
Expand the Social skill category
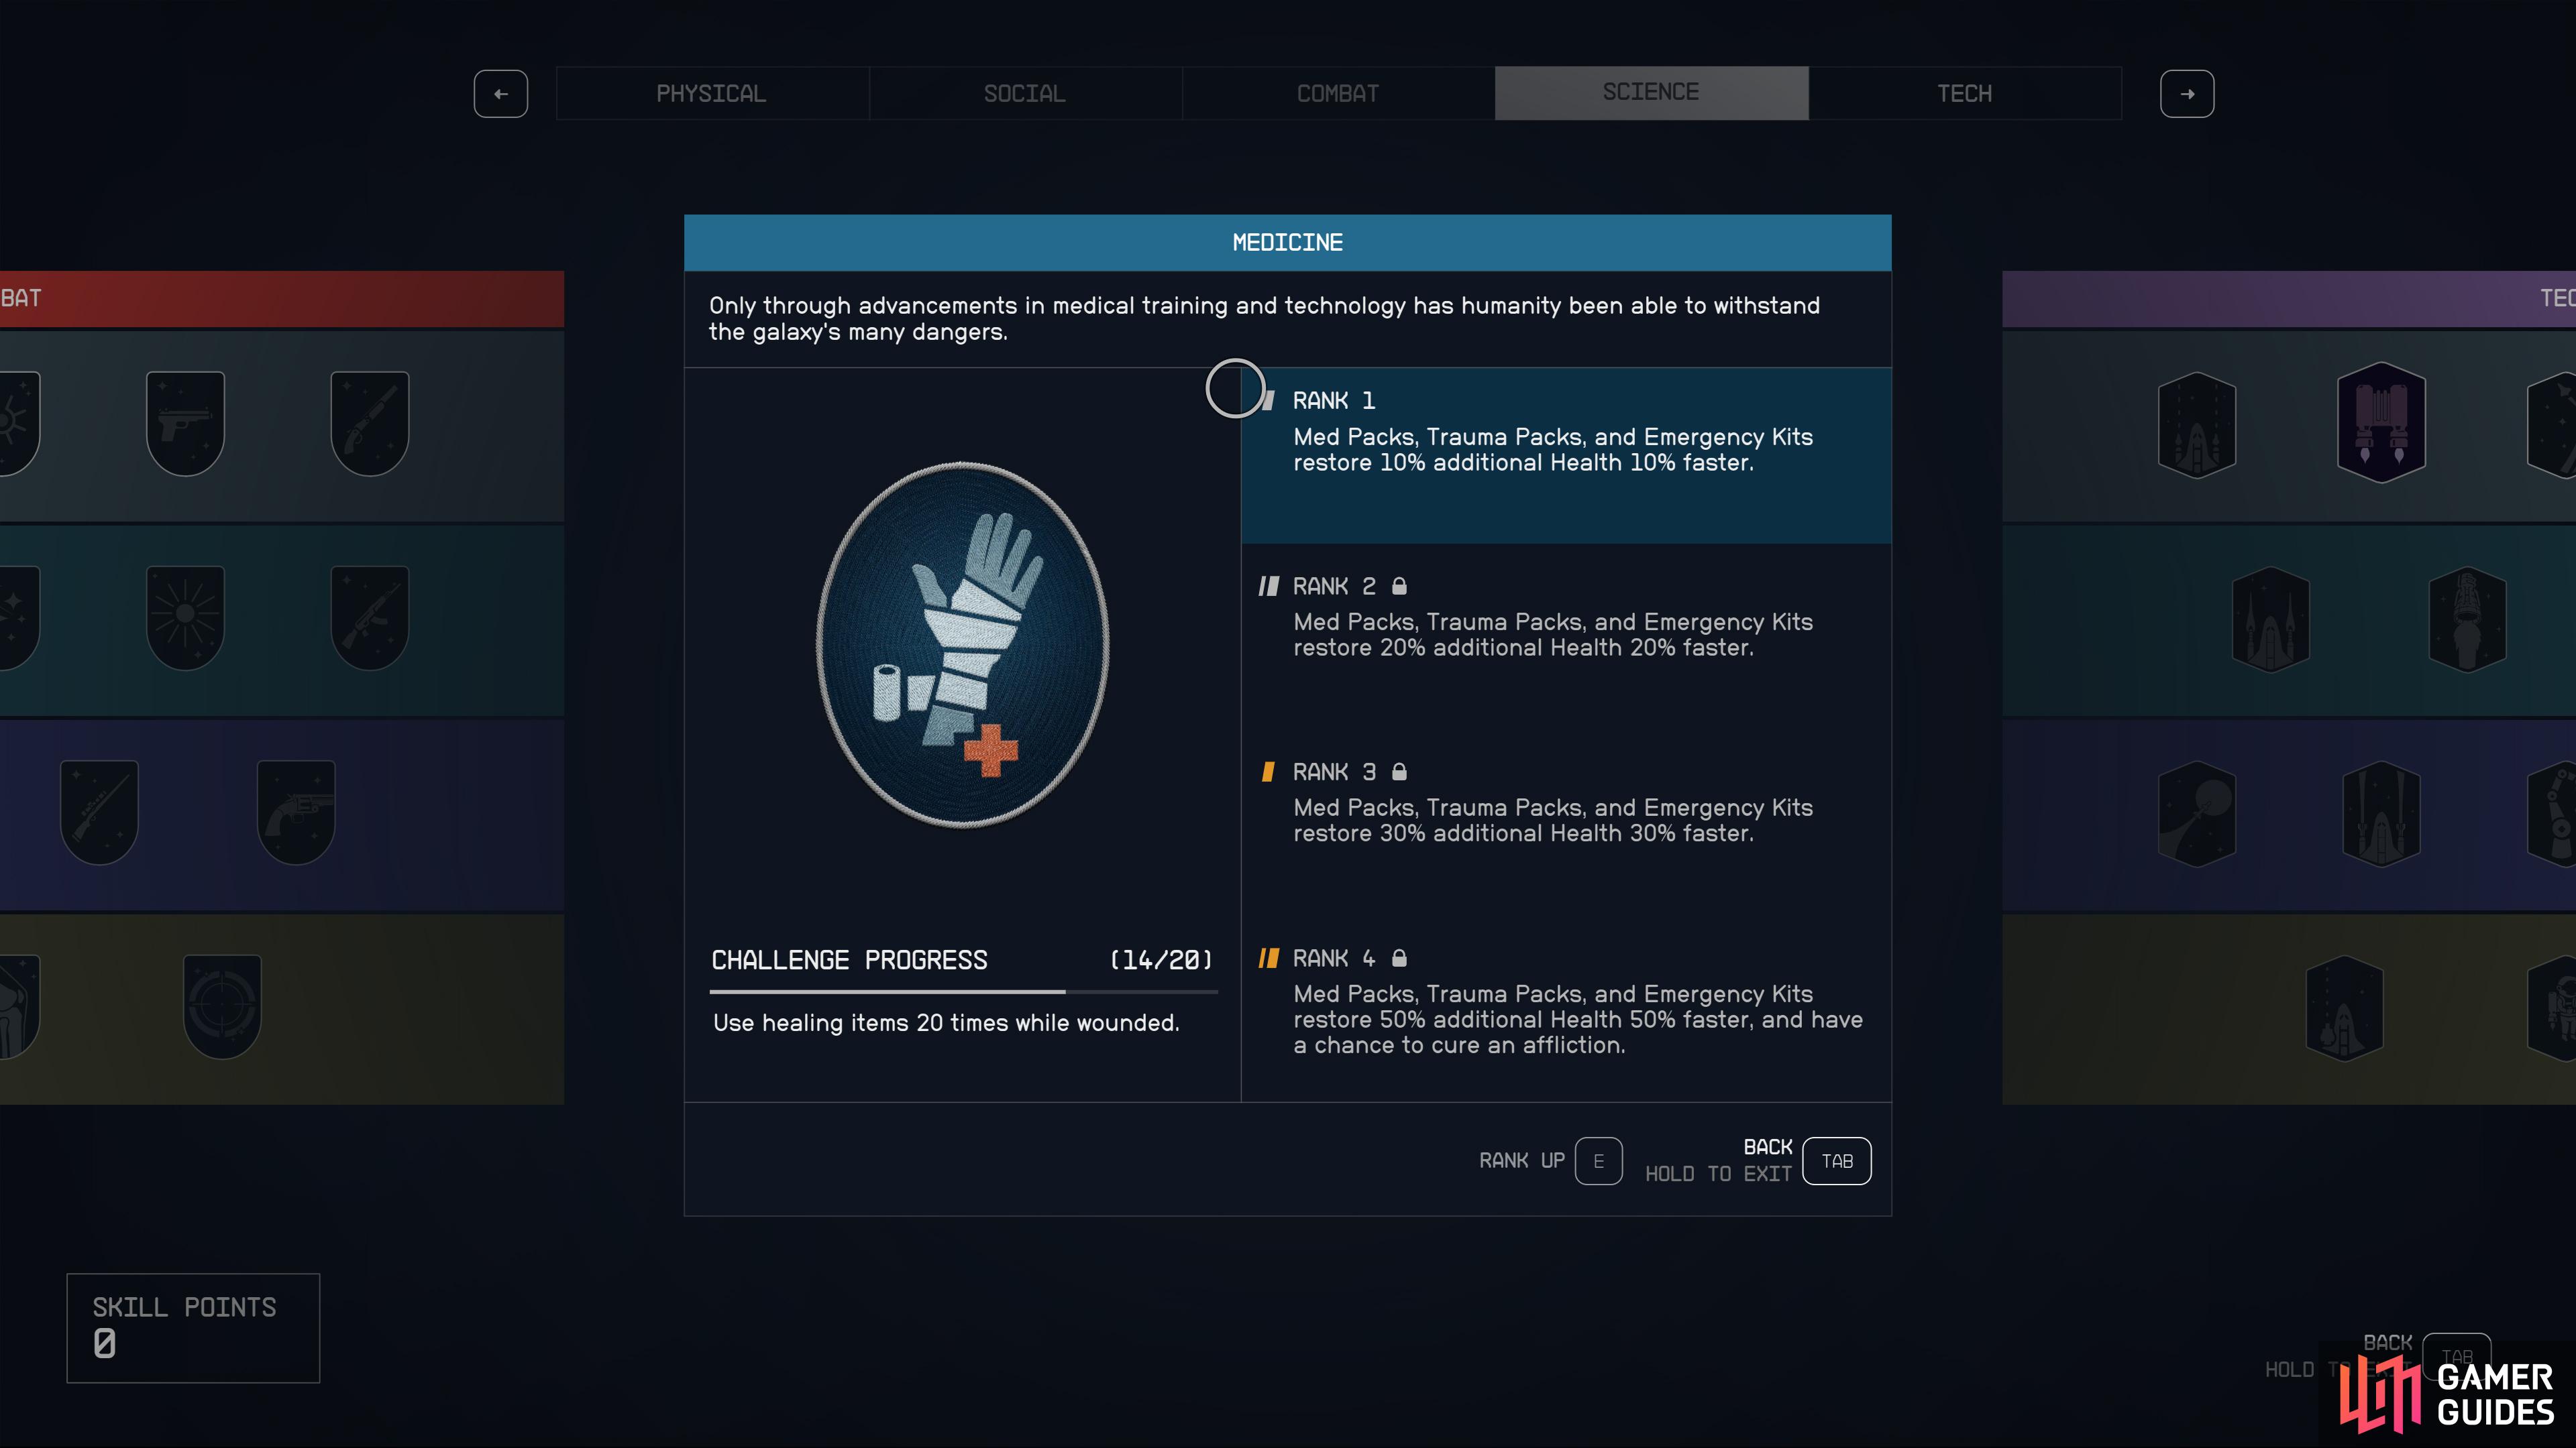coord(1021,92)
